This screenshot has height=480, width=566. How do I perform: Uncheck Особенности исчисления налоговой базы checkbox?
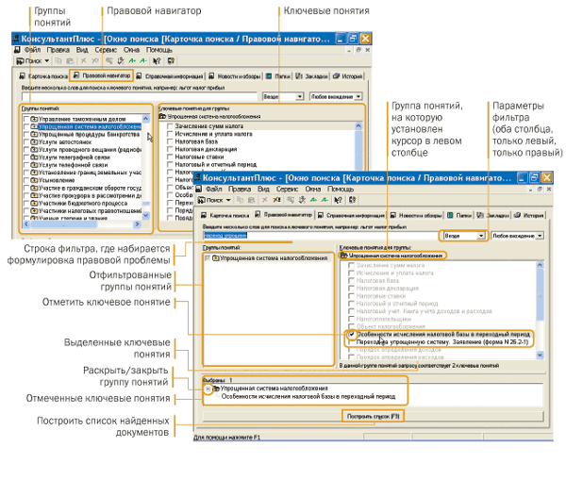(x=351, y=334)
